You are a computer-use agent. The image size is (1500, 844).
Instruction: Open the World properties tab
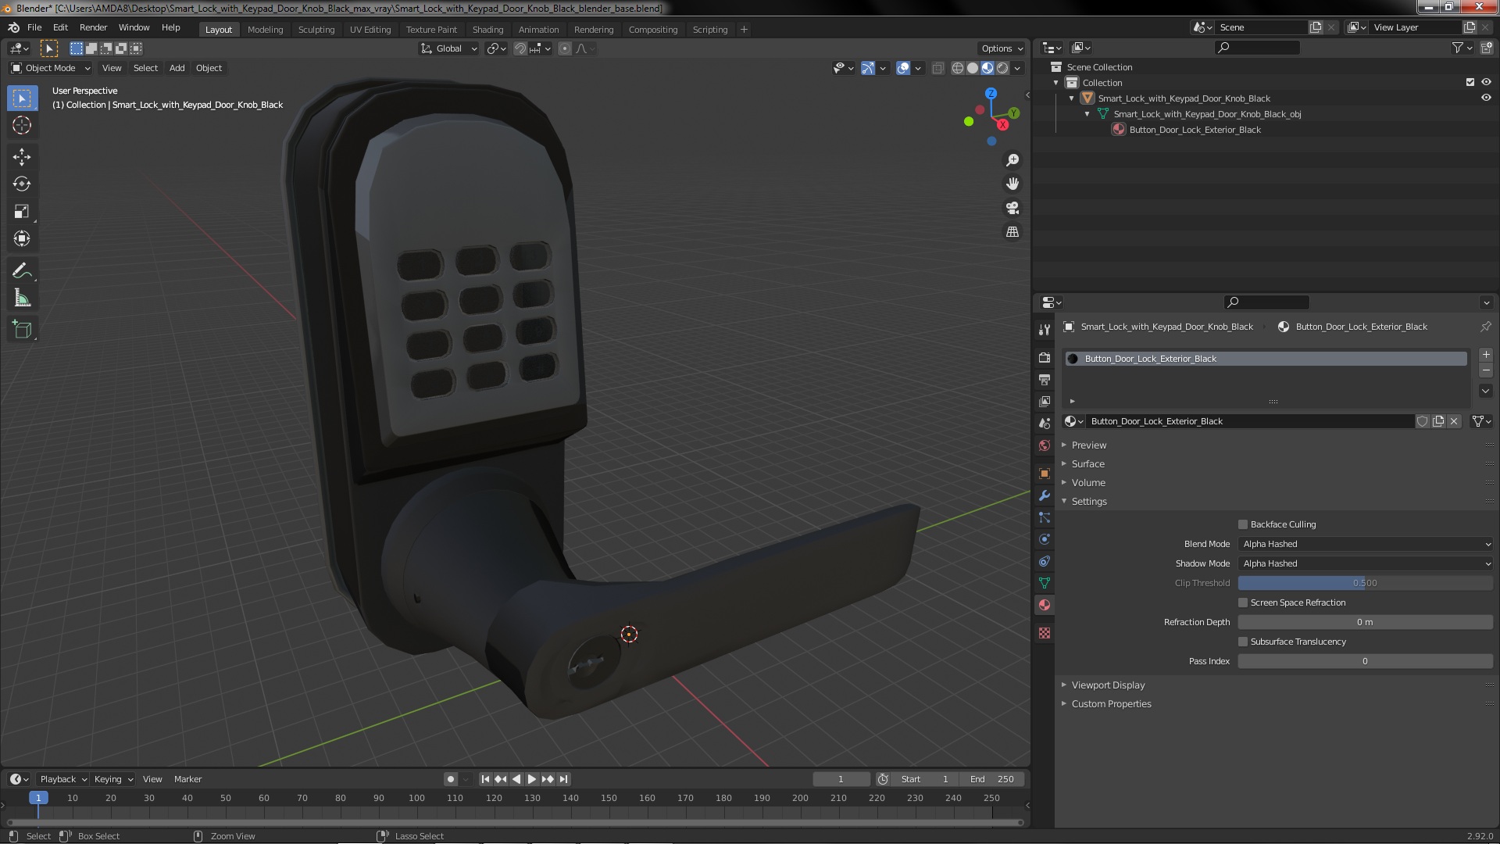click(1045, 445)
